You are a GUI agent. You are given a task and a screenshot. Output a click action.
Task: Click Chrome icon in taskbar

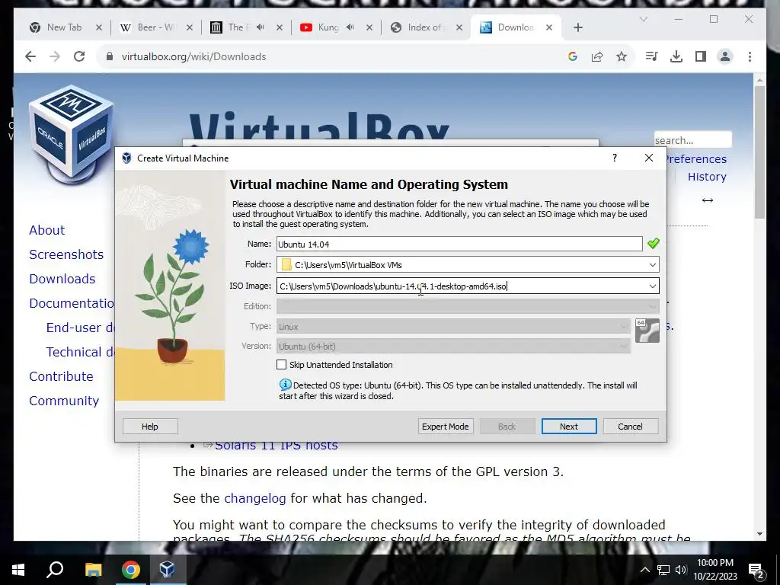[x=130, y=570]
